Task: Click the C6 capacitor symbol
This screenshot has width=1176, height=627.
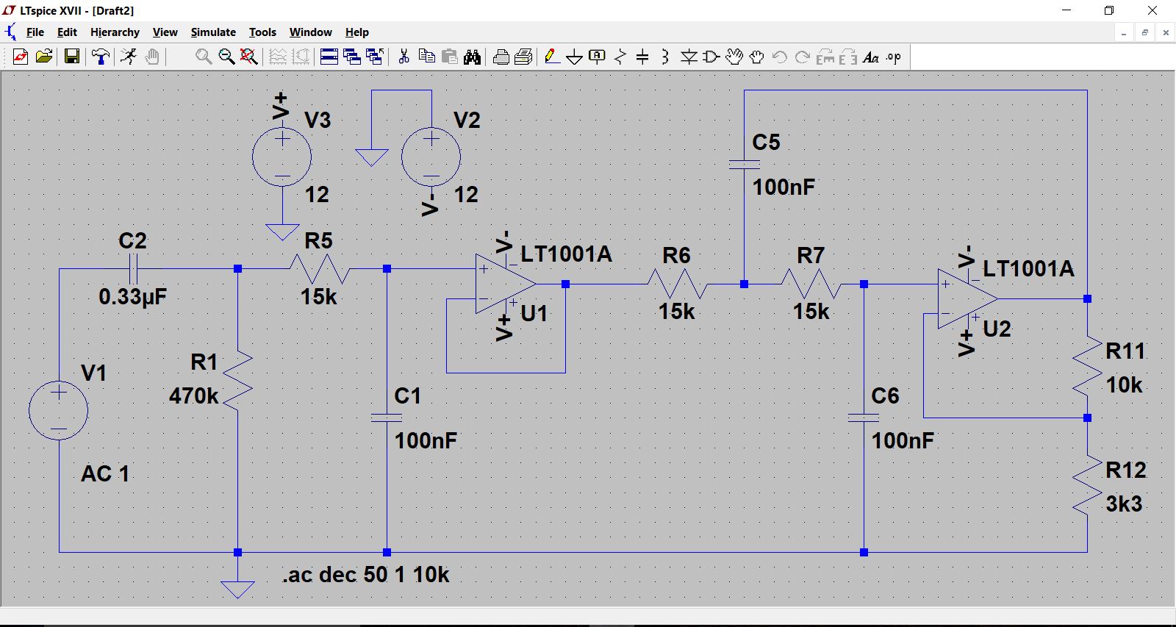Action: coord(864,418)
